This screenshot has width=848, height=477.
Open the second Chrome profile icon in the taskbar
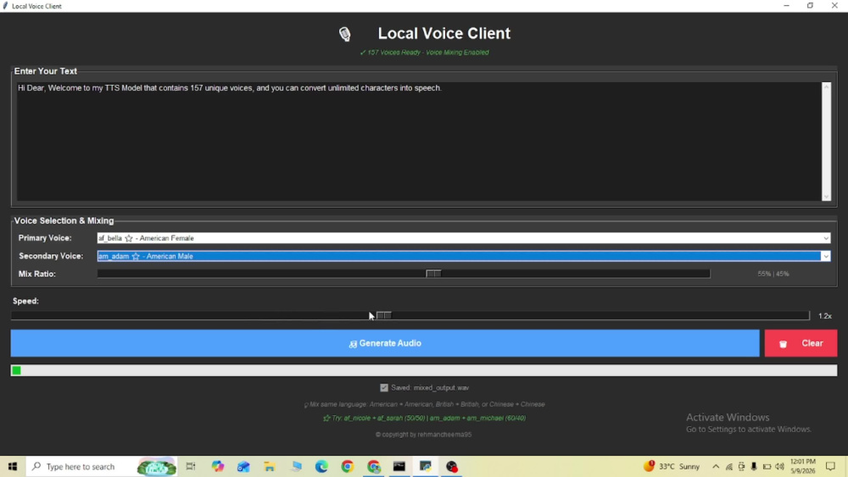point(374,466)
